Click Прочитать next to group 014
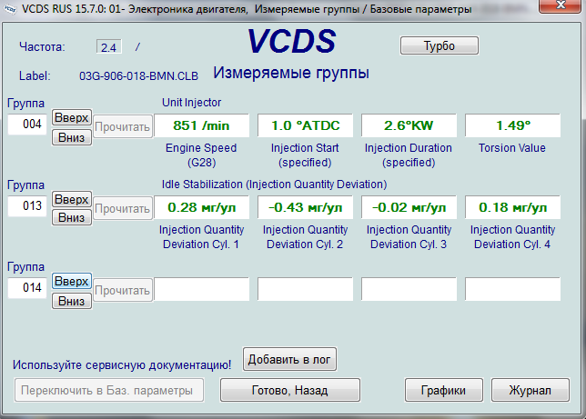 (123, 290)
